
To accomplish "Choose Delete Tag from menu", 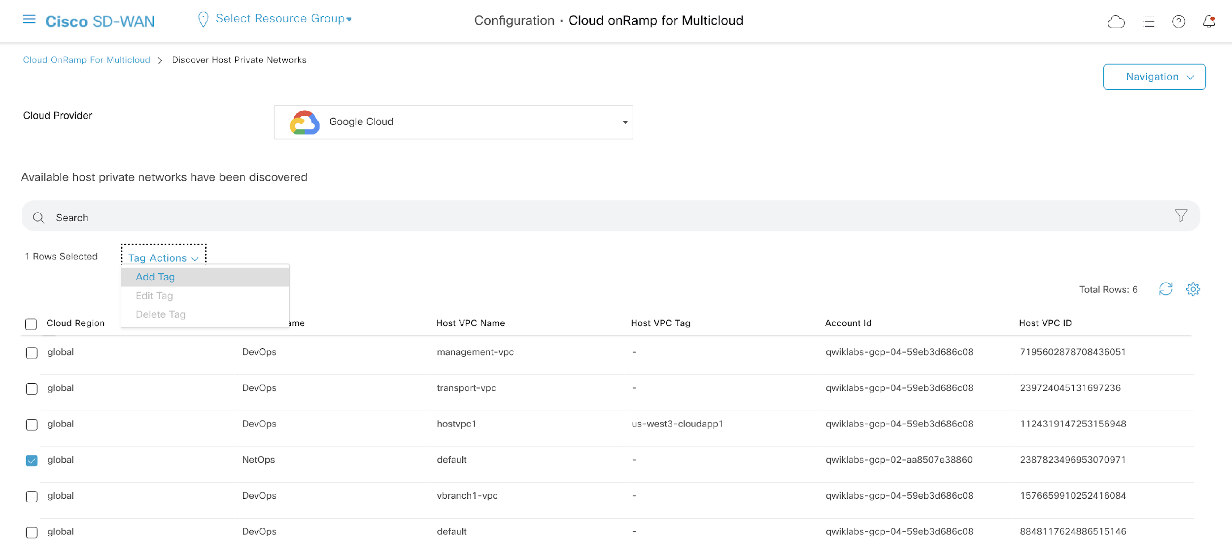I will click(205, 314).
